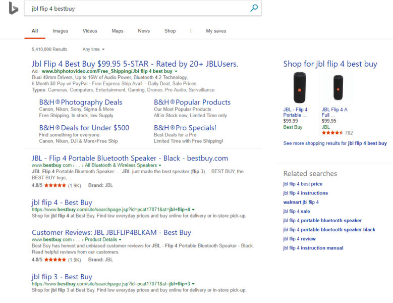Switch to the Videos tab
Viewport: 393px width, 303px height.
tap(90, 31)
